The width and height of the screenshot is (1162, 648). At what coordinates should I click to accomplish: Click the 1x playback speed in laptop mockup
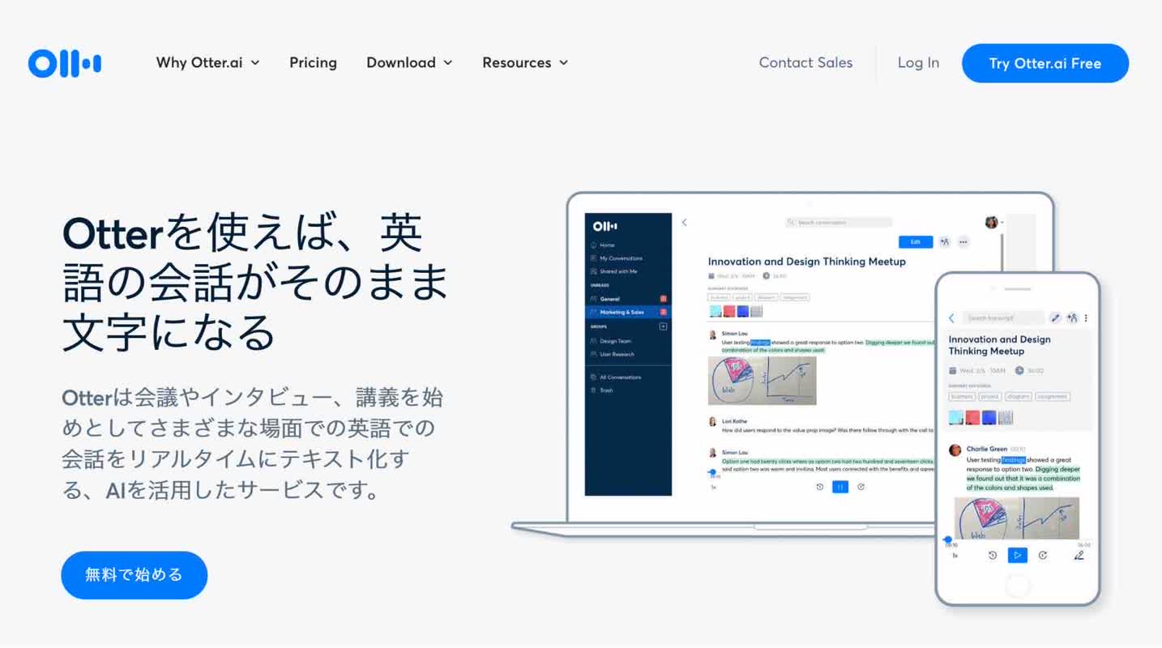click(713, 488)
